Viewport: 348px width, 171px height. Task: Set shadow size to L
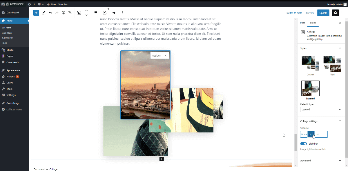click(x=324, y=134)
